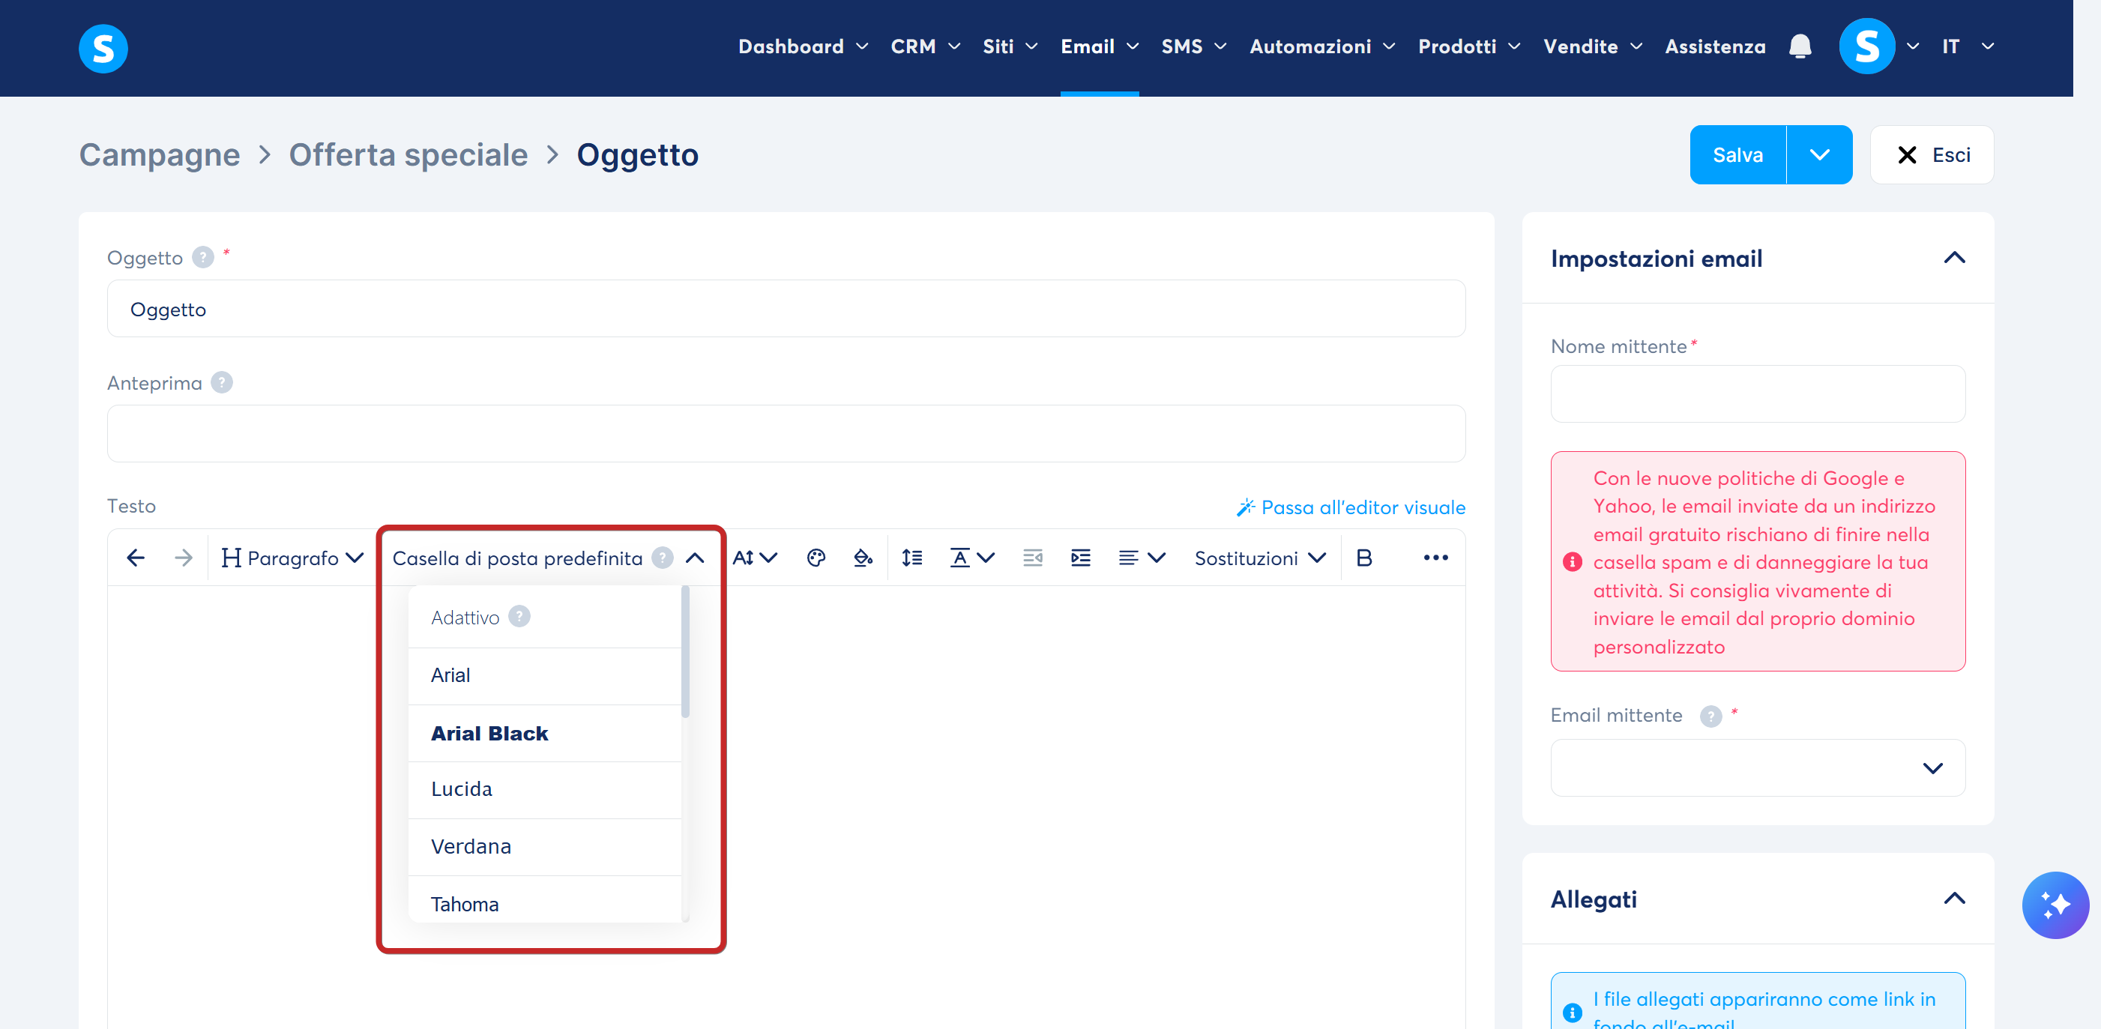Click help icon next to Adattivo font
2101x1029 pixels.
[x=519, y=616]
